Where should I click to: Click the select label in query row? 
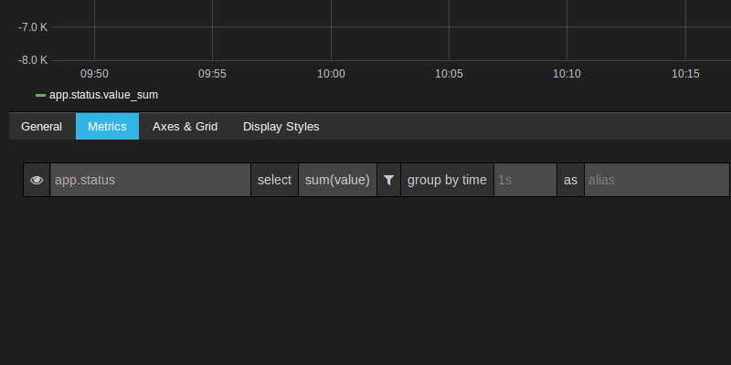(x=275, y=180)
